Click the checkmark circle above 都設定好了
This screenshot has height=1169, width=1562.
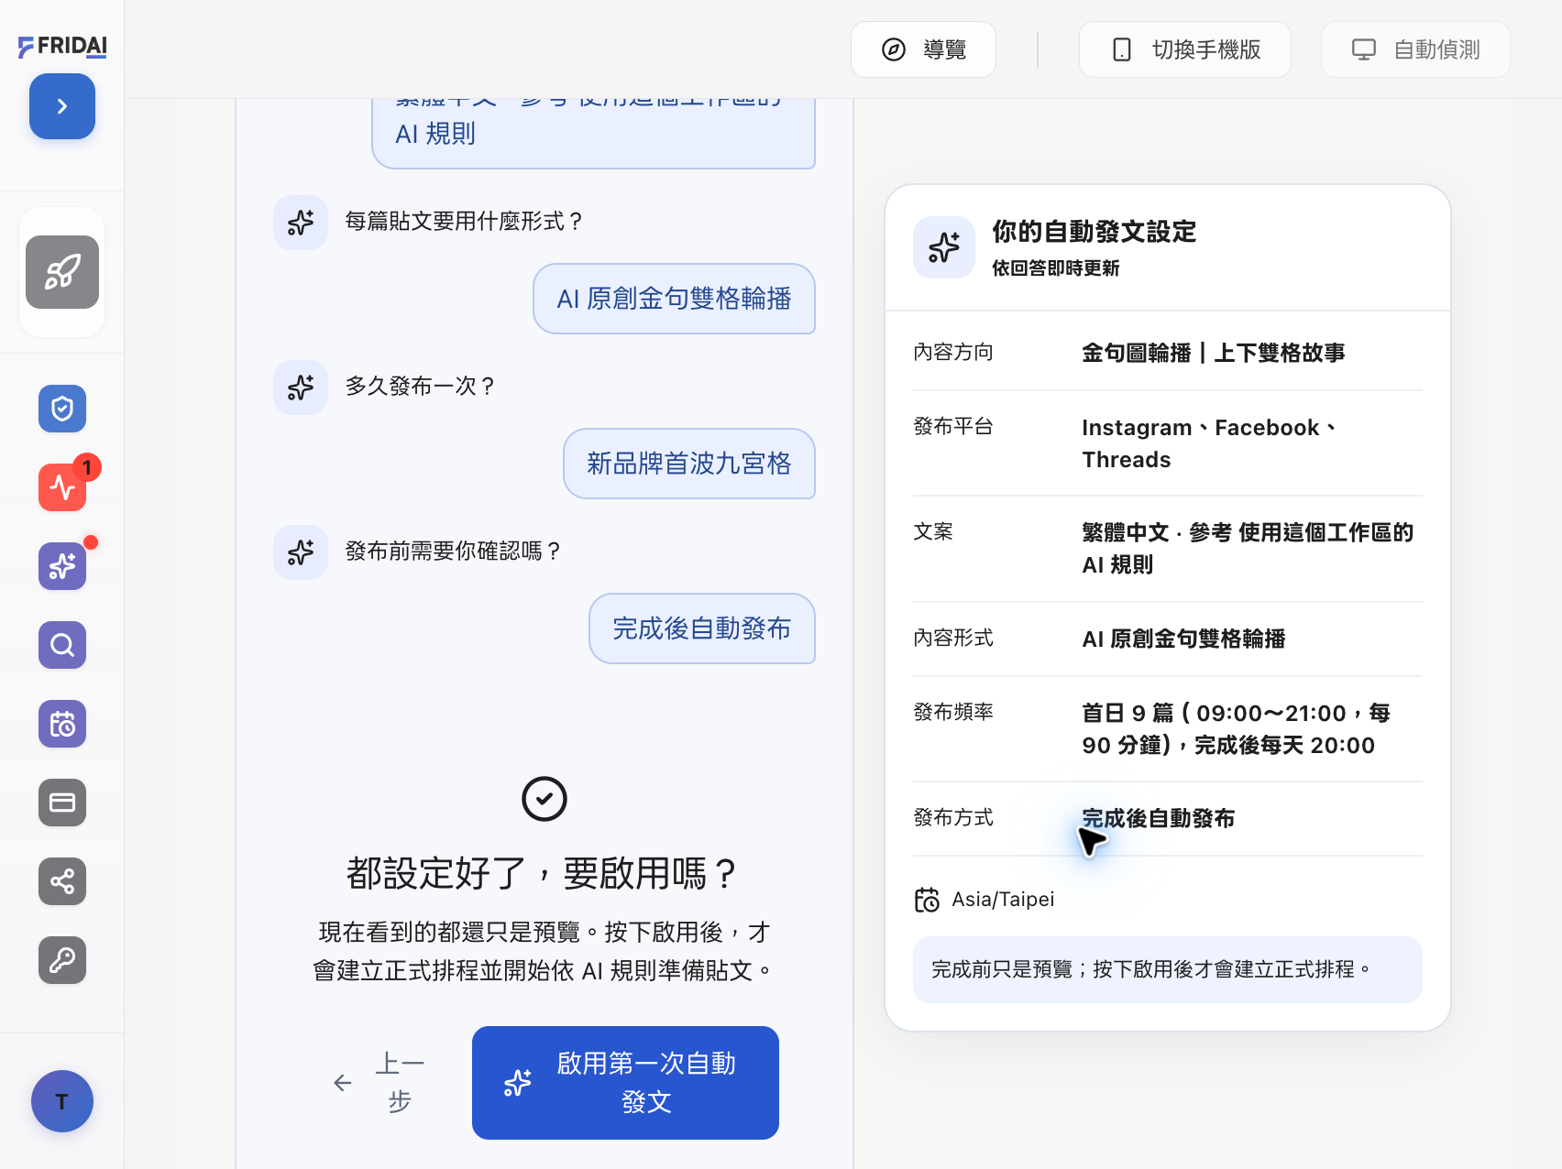tap(544, 799)
